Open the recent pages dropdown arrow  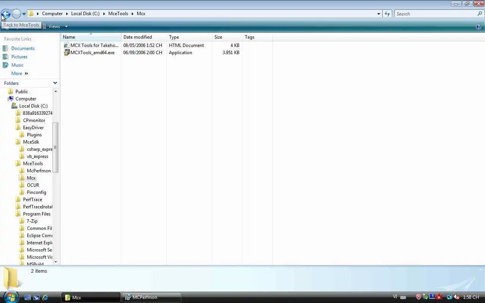(24, 14)
